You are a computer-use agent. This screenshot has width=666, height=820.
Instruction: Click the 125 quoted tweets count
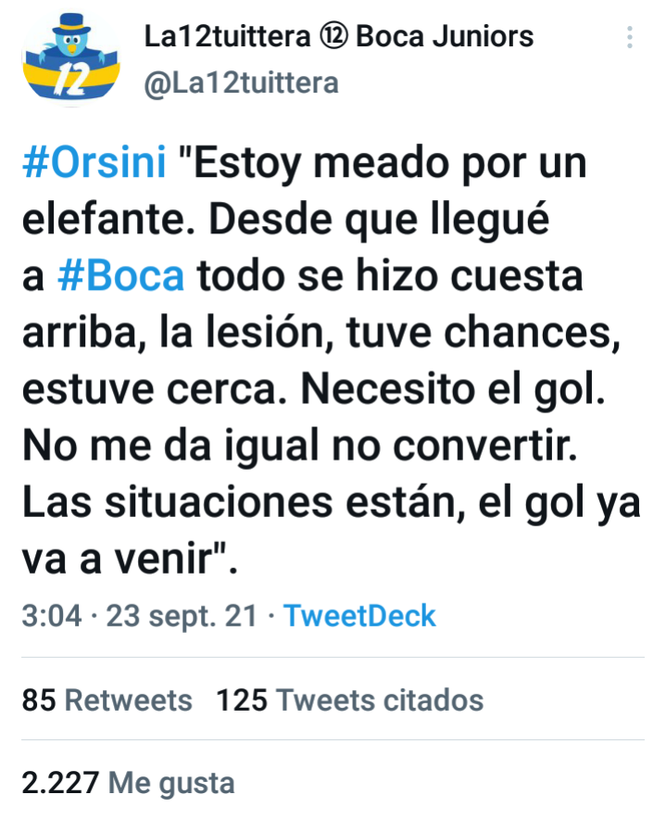pos(242,700)
